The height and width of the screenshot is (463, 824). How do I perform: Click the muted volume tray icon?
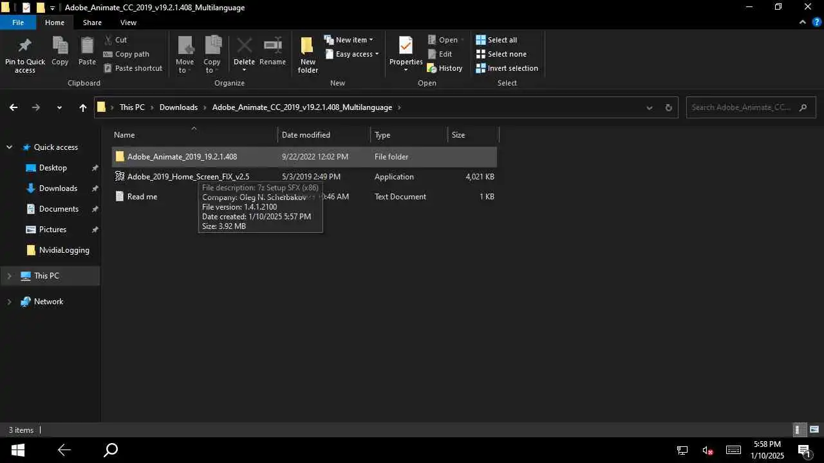[x=707, y=450]
